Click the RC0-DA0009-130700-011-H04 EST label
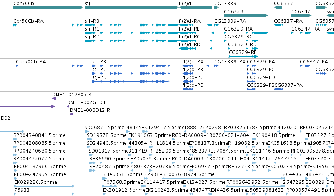This screenshot has height=196, width=334. (211, 159)
